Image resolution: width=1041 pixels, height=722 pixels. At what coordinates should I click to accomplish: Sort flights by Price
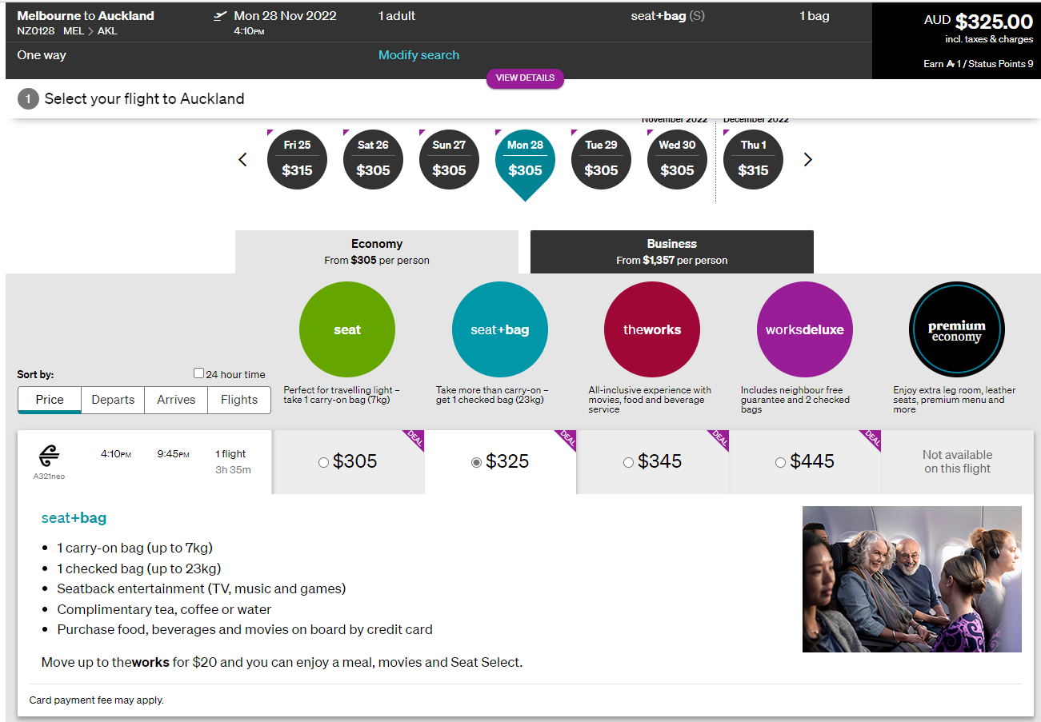pos(50,400)
